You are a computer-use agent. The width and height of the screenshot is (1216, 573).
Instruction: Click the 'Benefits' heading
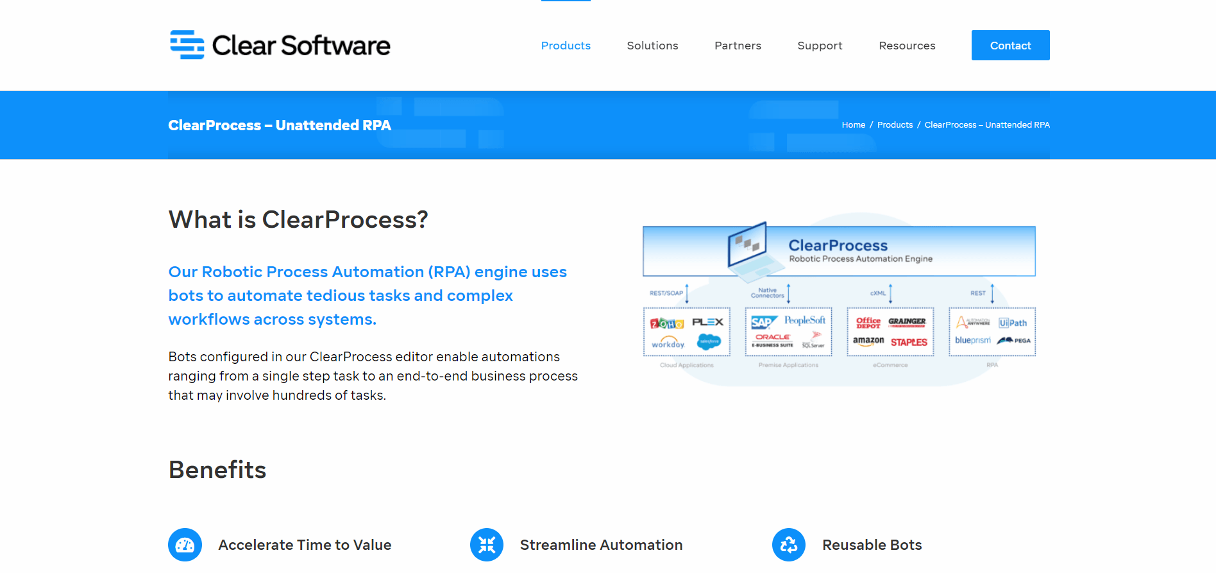coord(217,470)
